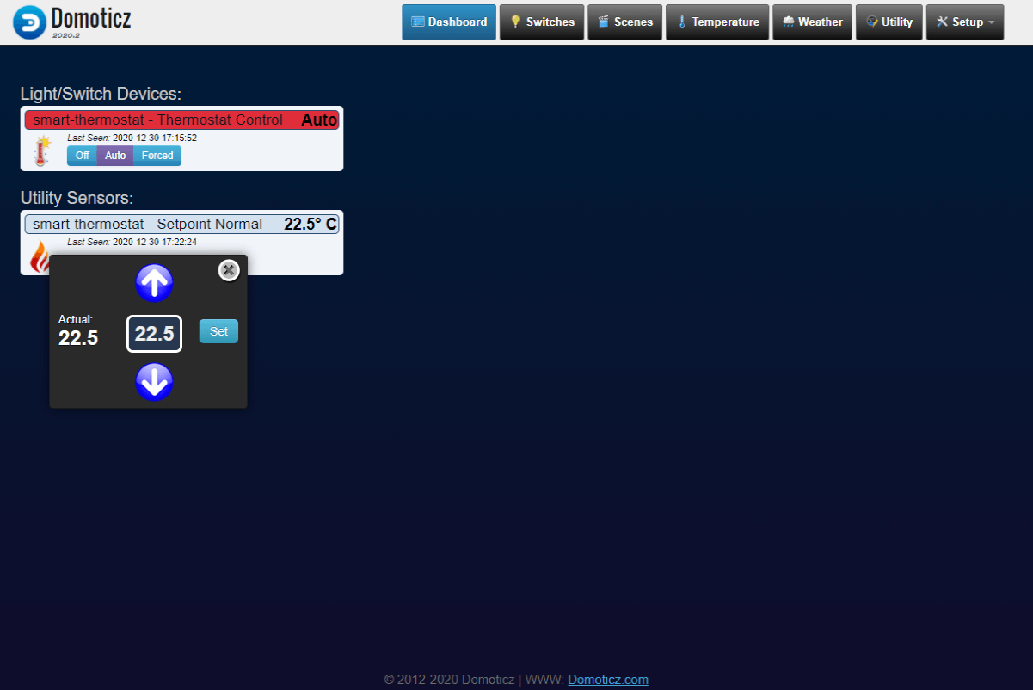Set thermostat mode to Forced
Viewport: 1033px width, 690px height.
tap(157, 156)
